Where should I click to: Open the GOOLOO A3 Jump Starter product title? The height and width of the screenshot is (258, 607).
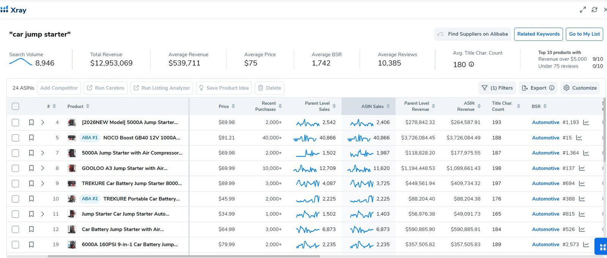click(x=124, y=168)
